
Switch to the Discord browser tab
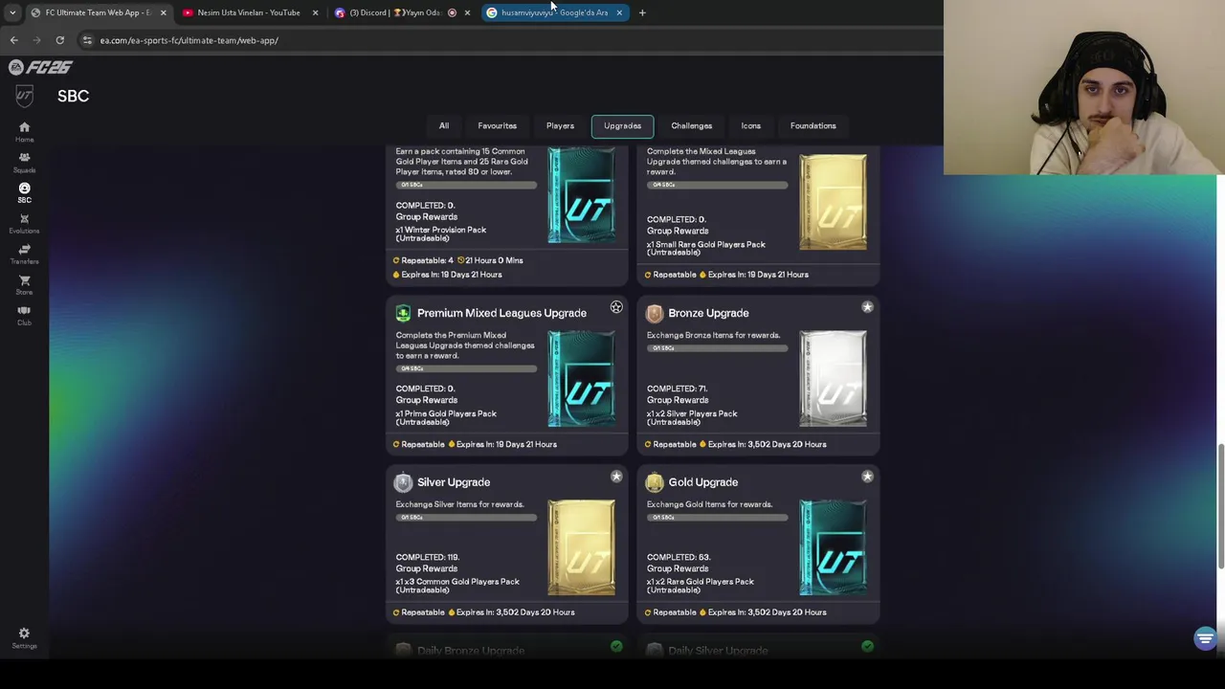click(x=400, y=12)
